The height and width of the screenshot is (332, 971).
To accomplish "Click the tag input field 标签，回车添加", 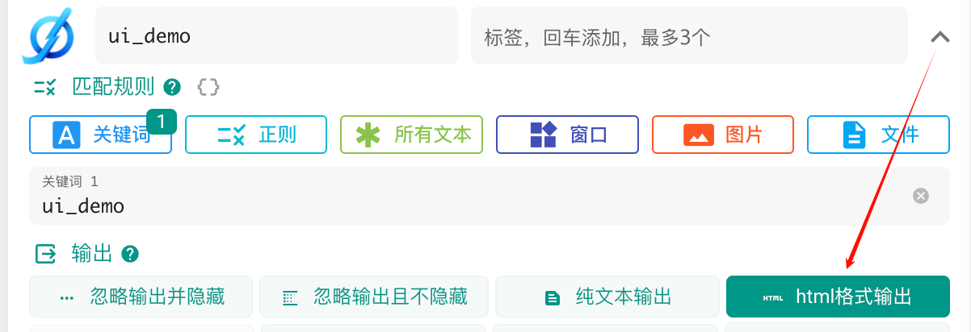I will 689,35.
